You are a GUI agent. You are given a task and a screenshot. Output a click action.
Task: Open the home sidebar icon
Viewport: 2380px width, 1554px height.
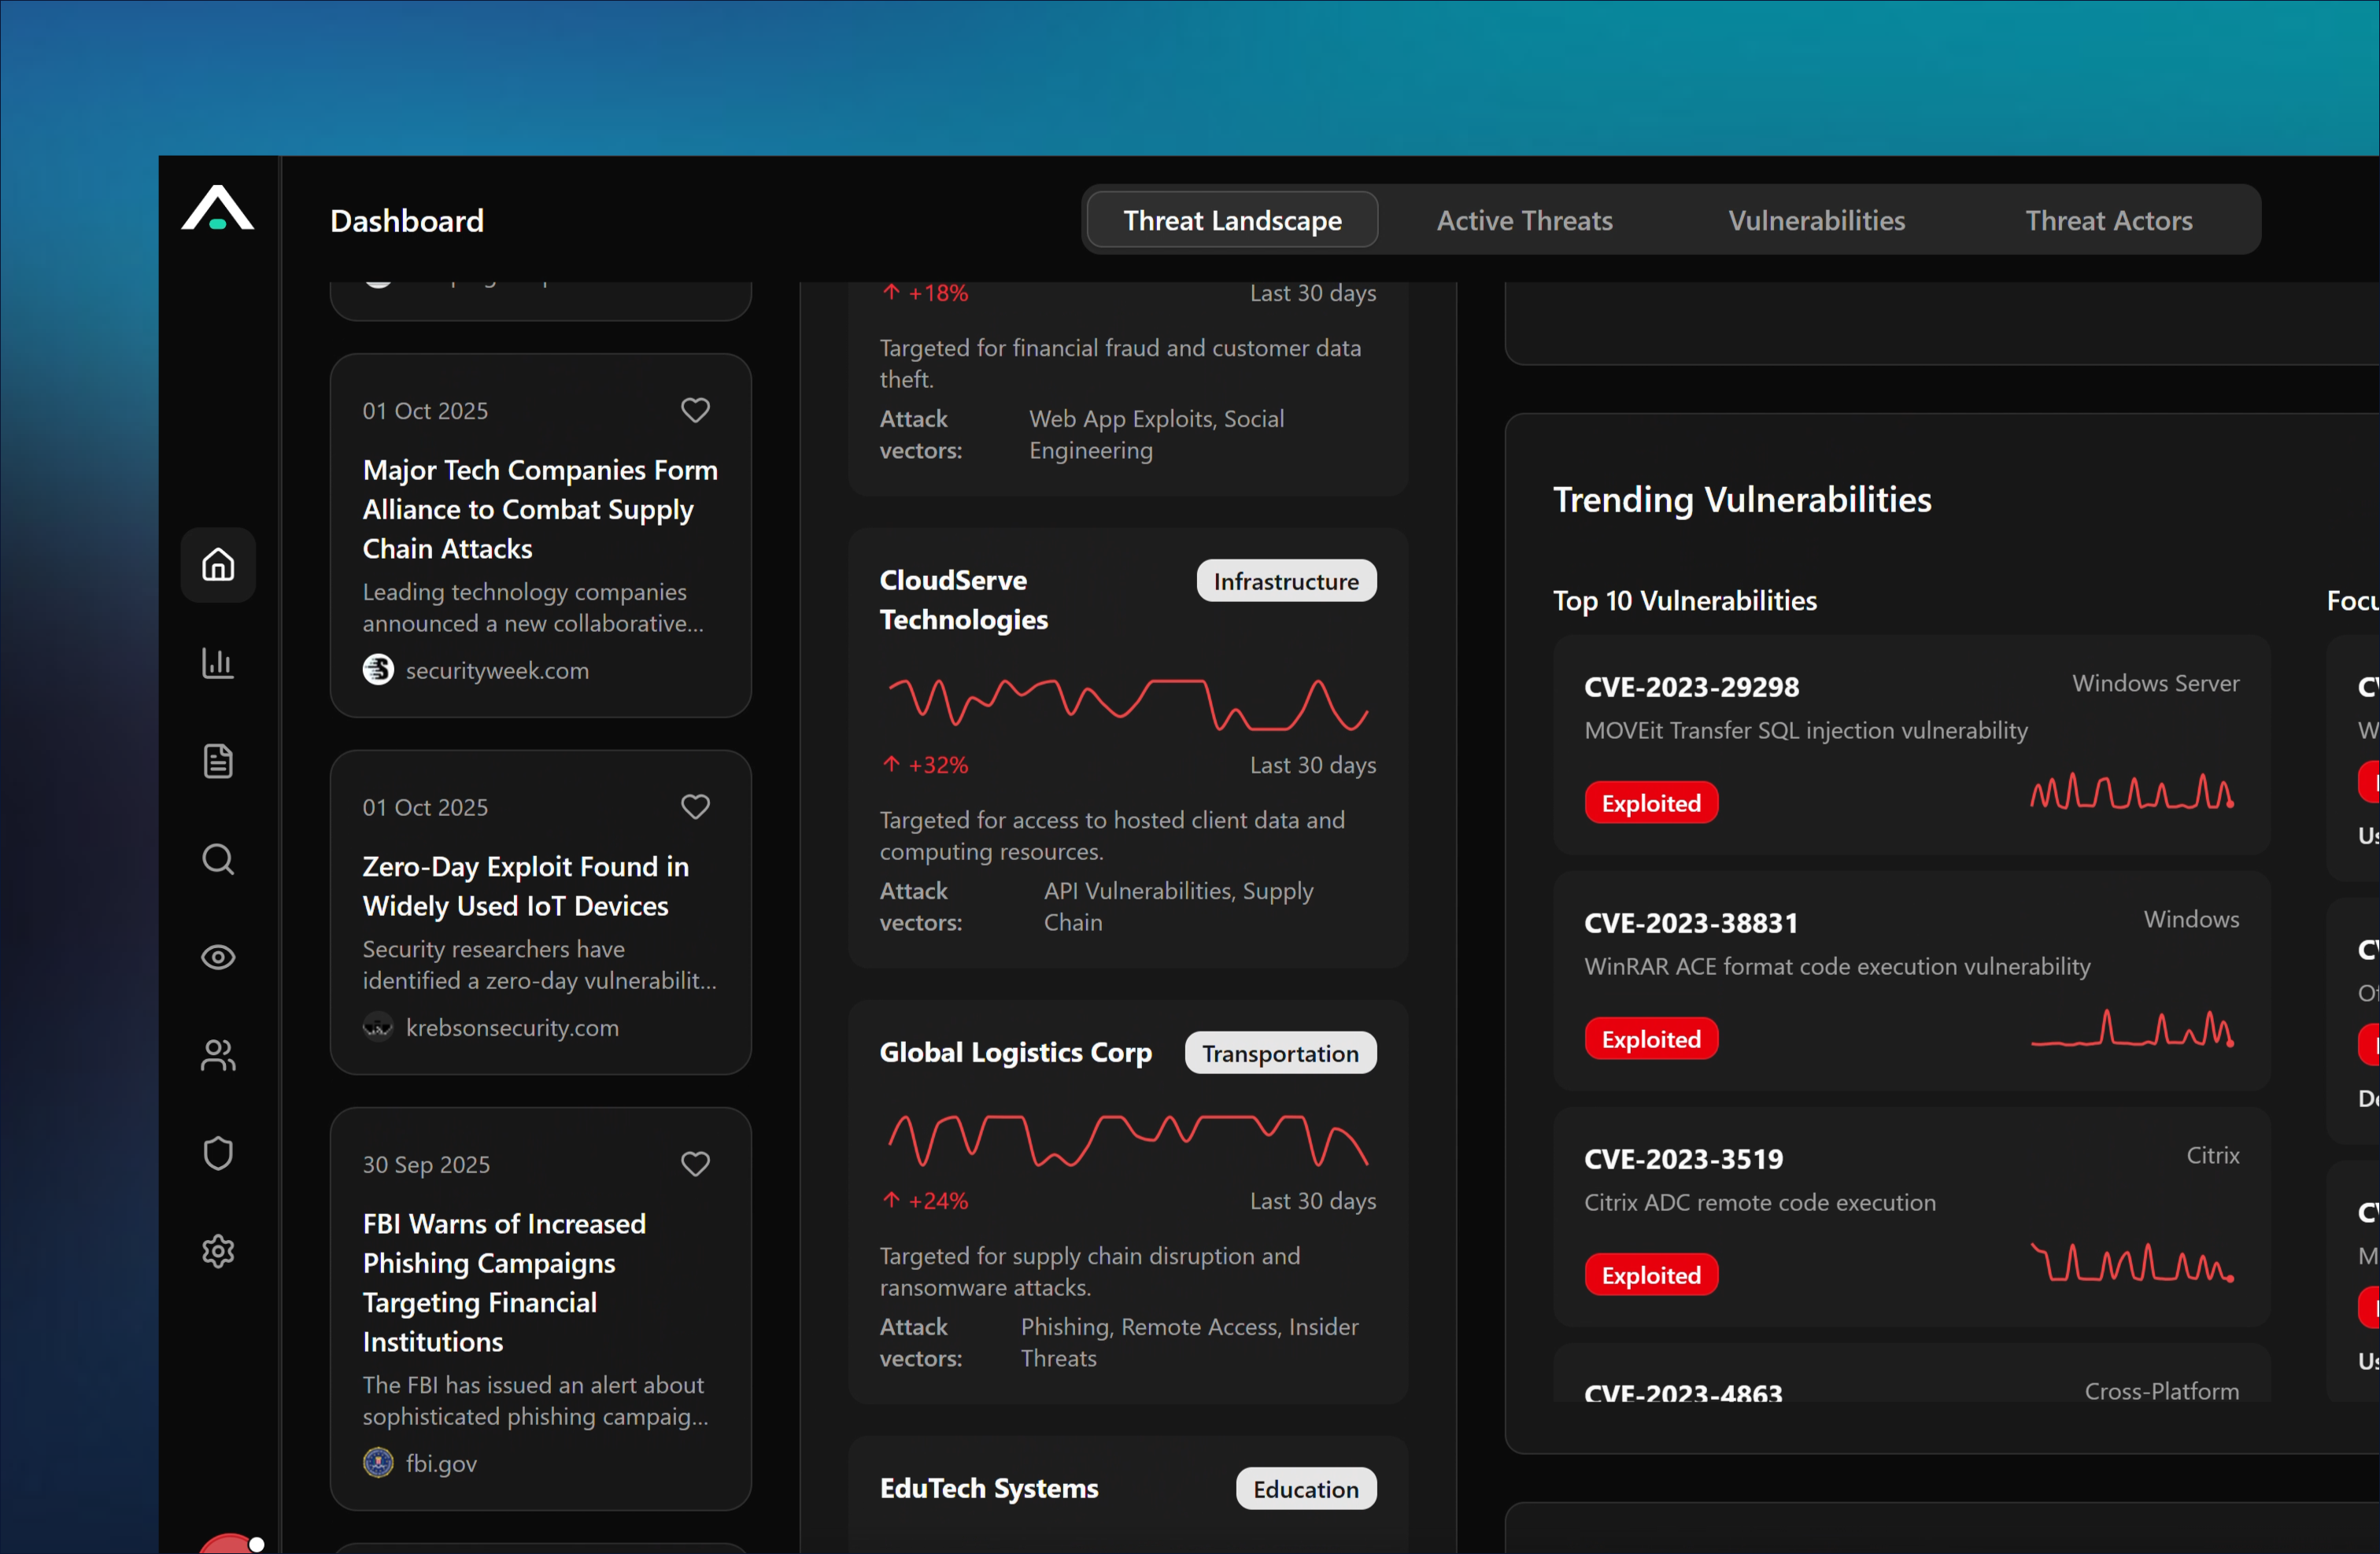pos(218,565)
